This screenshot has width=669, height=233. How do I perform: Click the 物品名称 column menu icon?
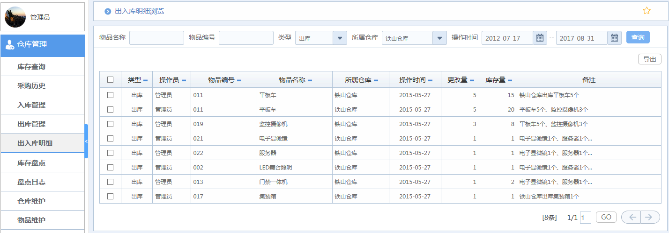point(310,80)
